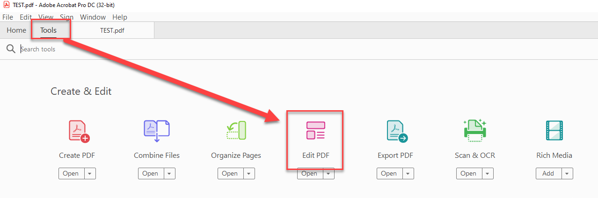The image size is (598, 198).
Task: Open the View menu
Action: pyautogui.click(x=46, y=17)
